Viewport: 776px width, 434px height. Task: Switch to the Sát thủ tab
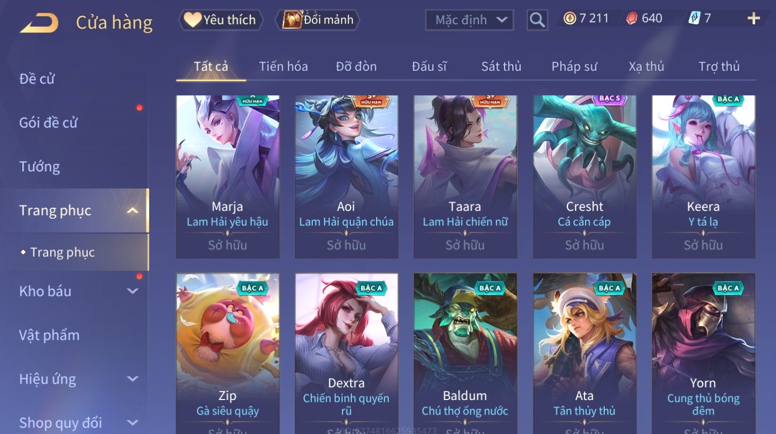click(x=501, y=66)
